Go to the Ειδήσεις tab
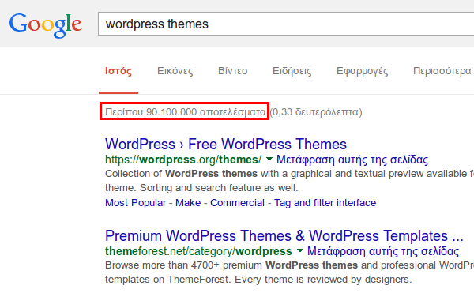The image size is (474, 293). (292, 71)
